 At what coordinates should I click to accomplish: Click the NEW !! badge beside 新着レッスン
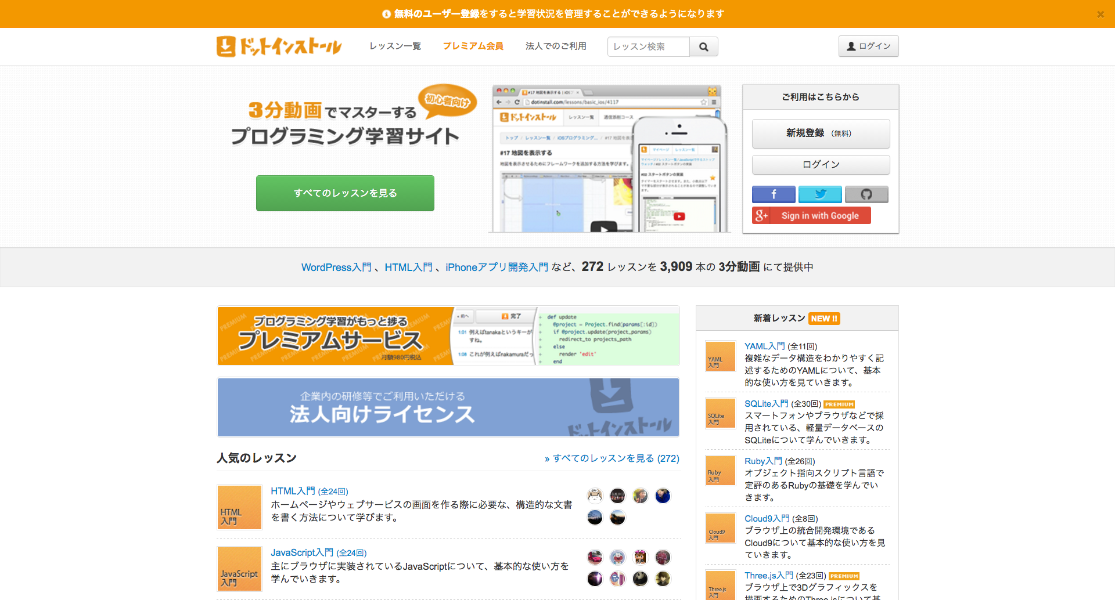(824, 319)
